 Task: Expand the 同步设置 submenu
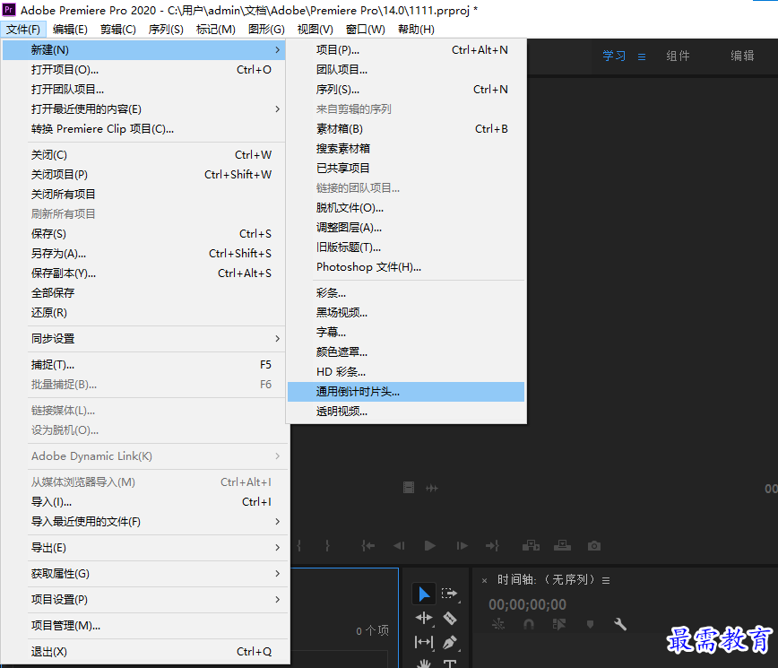[144, 338]
